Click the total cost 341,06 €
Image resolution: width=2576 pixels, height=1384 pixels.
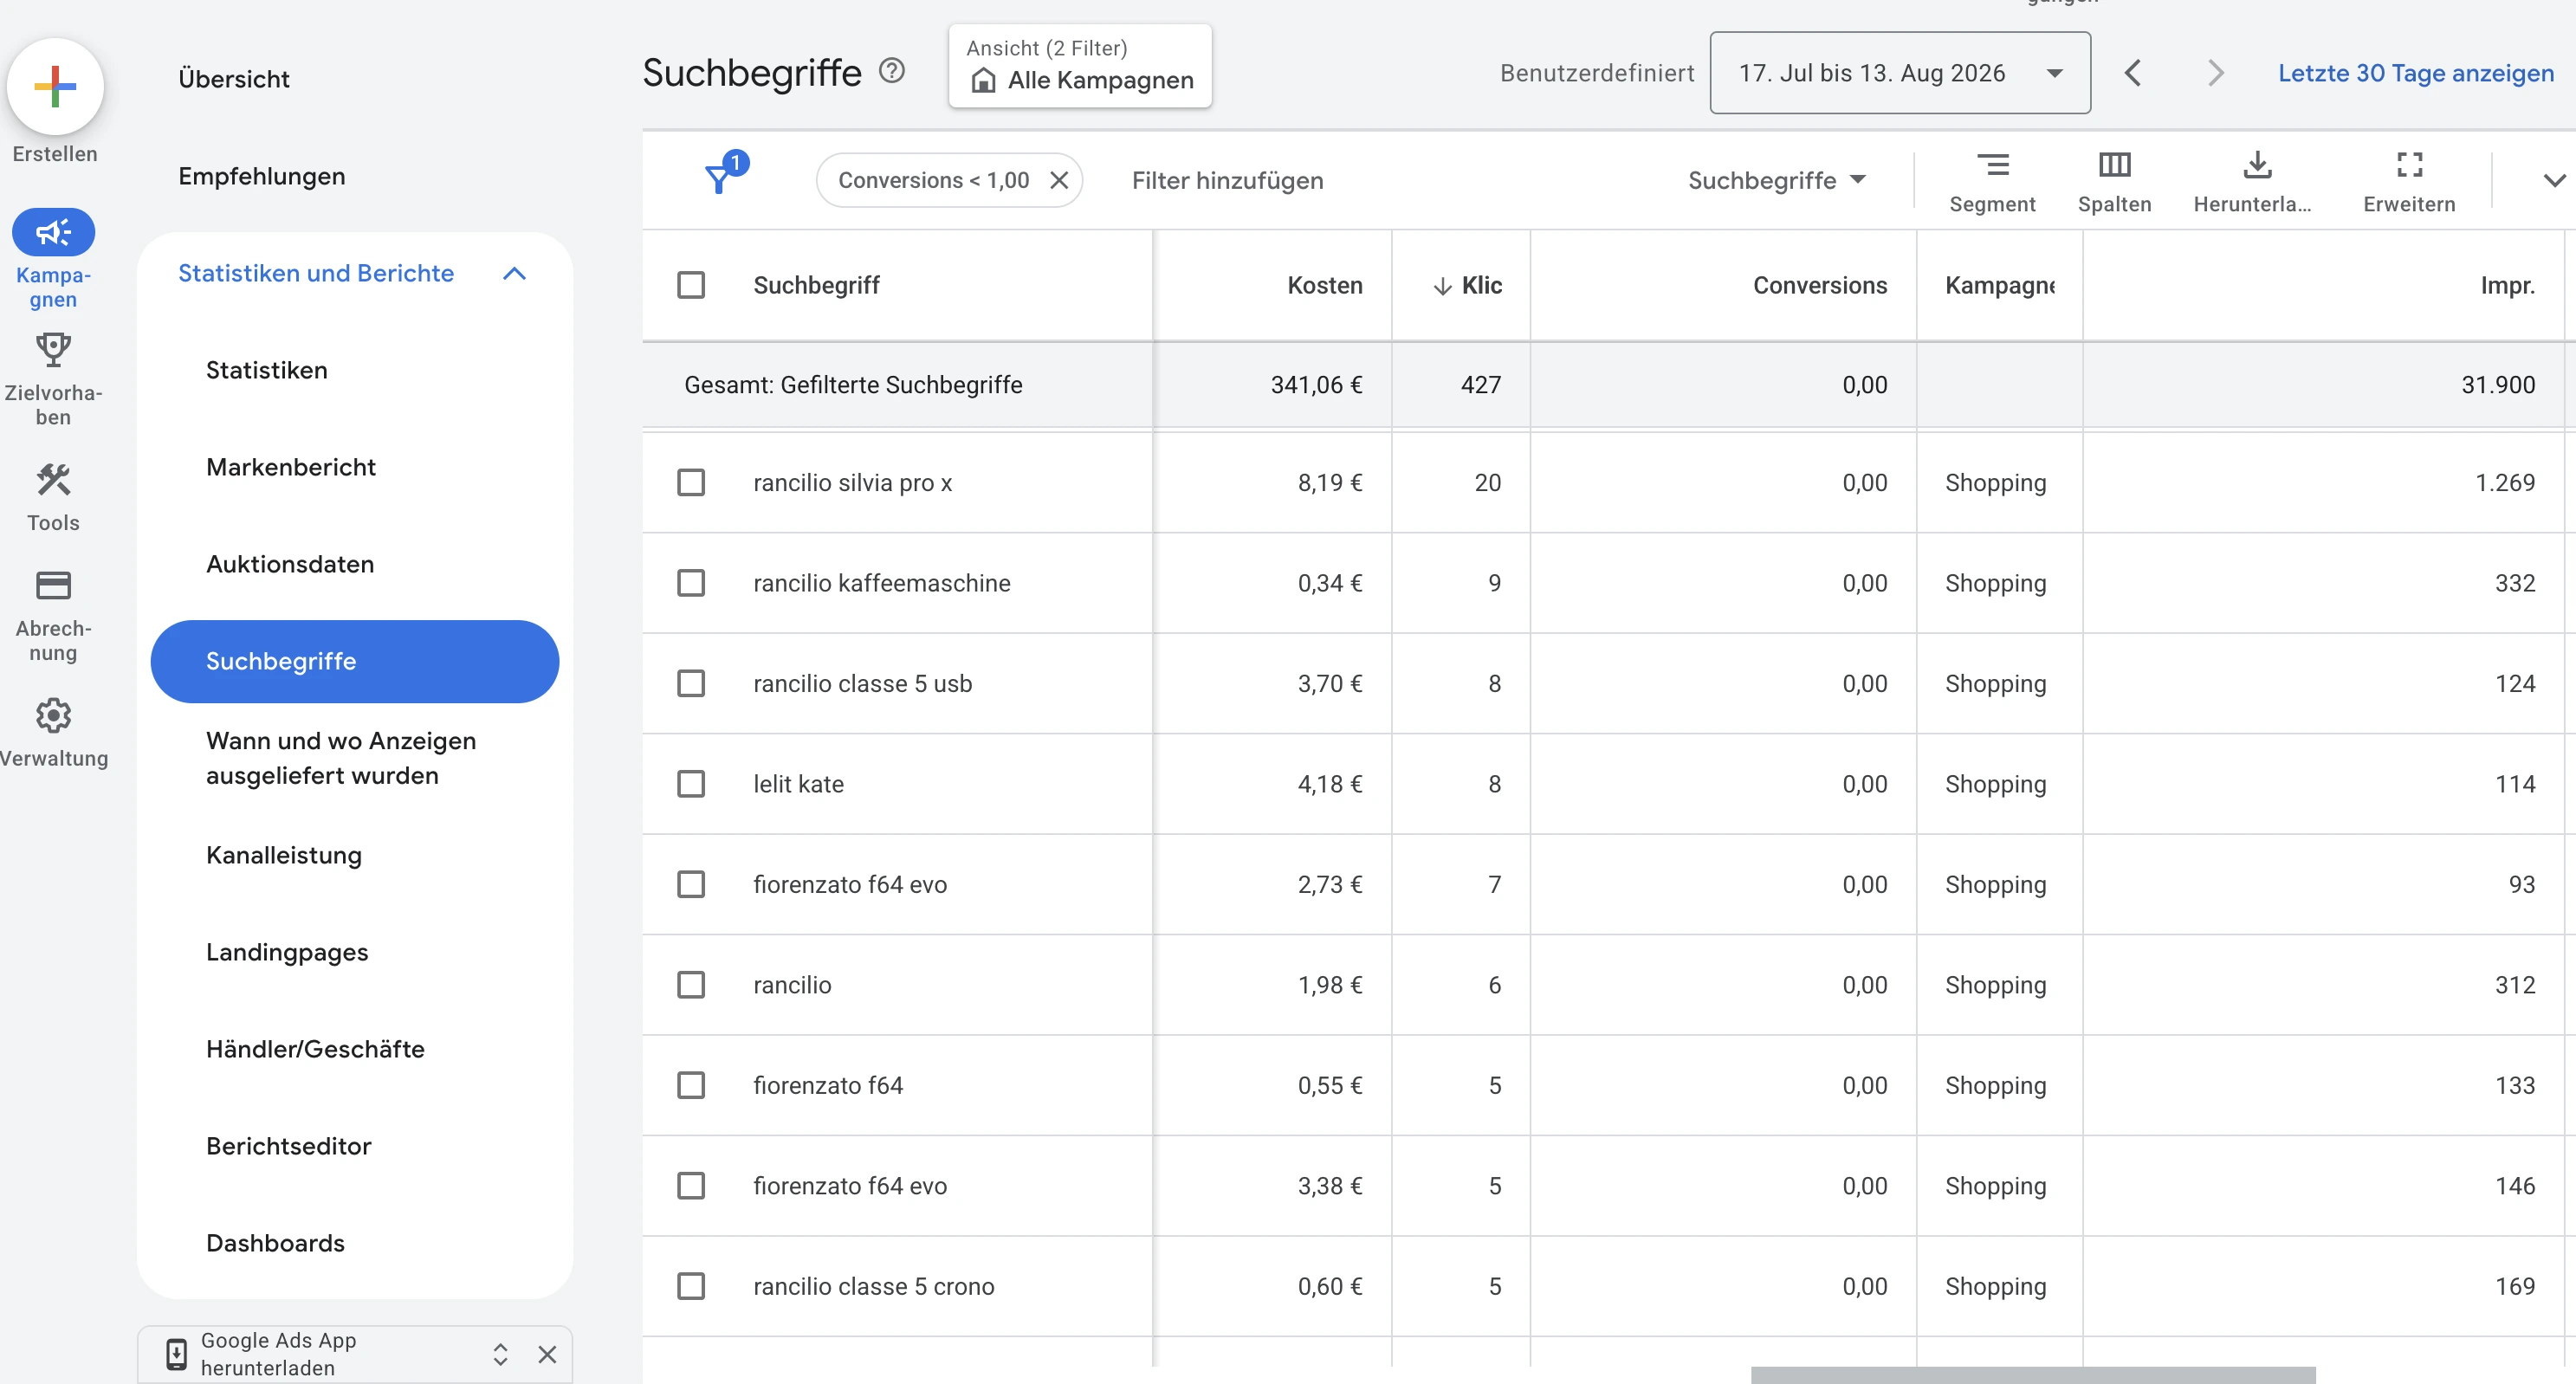[1316, 385]
